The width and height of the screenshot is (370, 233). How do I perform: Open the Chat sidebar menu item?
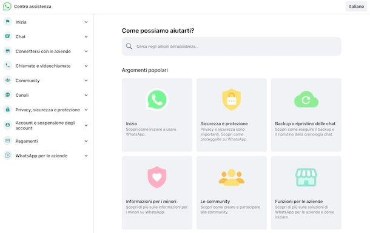20,36
